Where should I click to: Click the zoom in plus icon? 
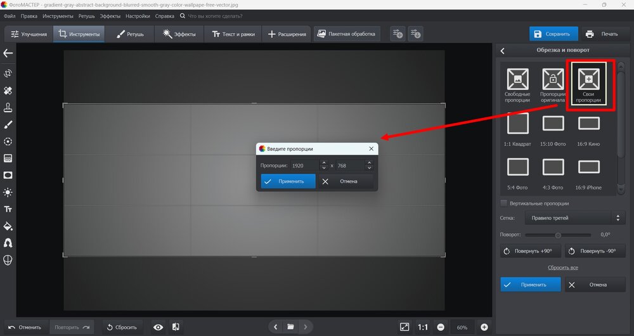tap(484, 327)
